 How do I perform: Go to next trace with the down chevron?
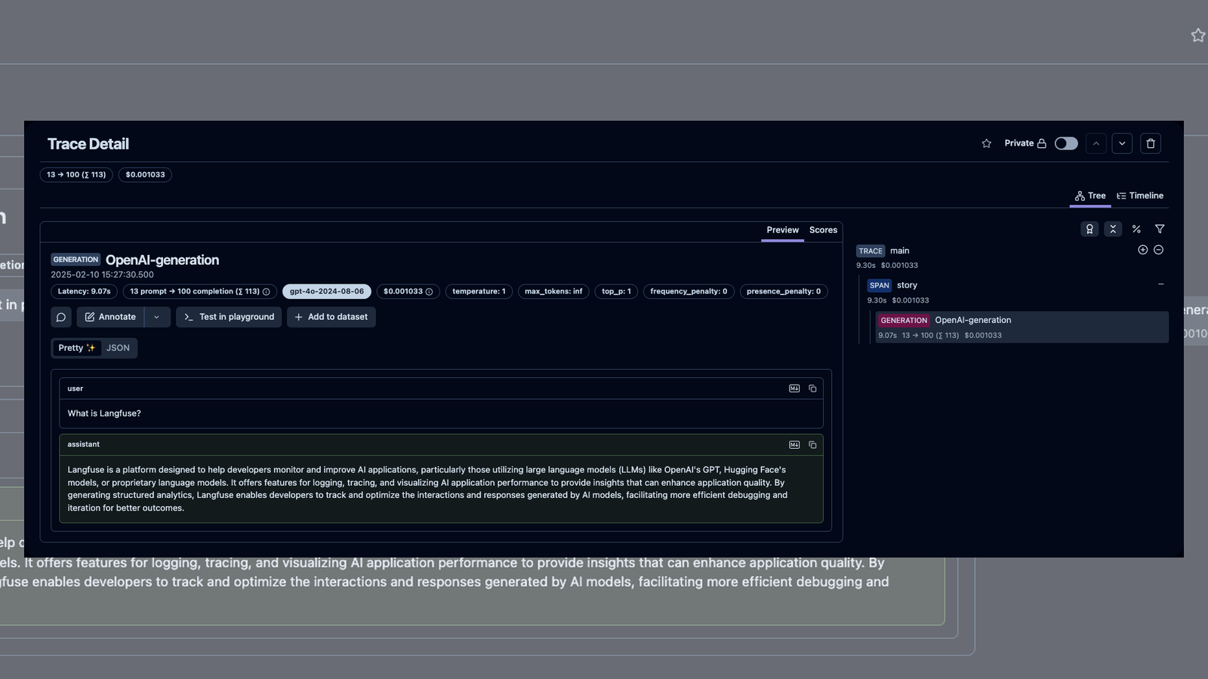click(x=1122, y=143)
